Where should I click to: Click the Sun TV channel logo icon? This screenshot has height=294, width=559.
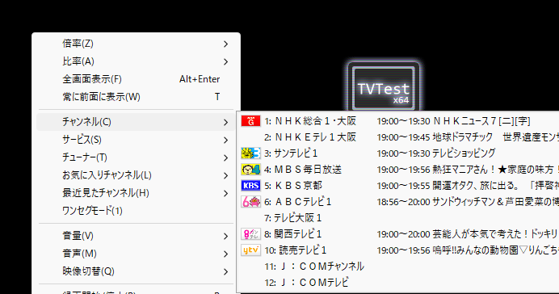(x=250, y=153)
